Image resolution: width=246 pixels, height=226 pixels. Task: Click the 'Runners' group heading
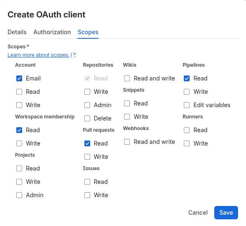[x=193, y=117]
